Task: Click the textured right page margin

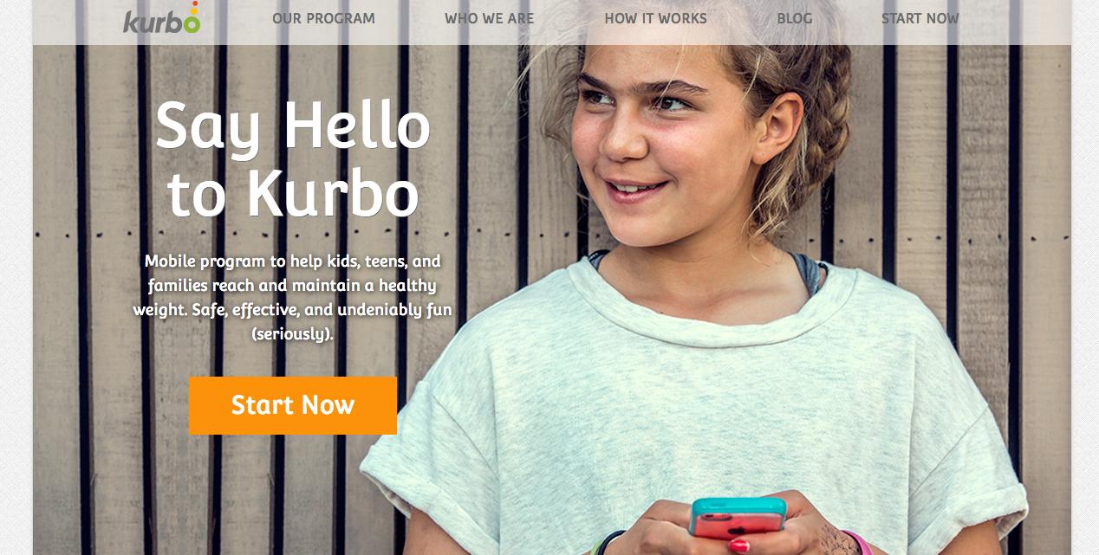Action: 1085,277
